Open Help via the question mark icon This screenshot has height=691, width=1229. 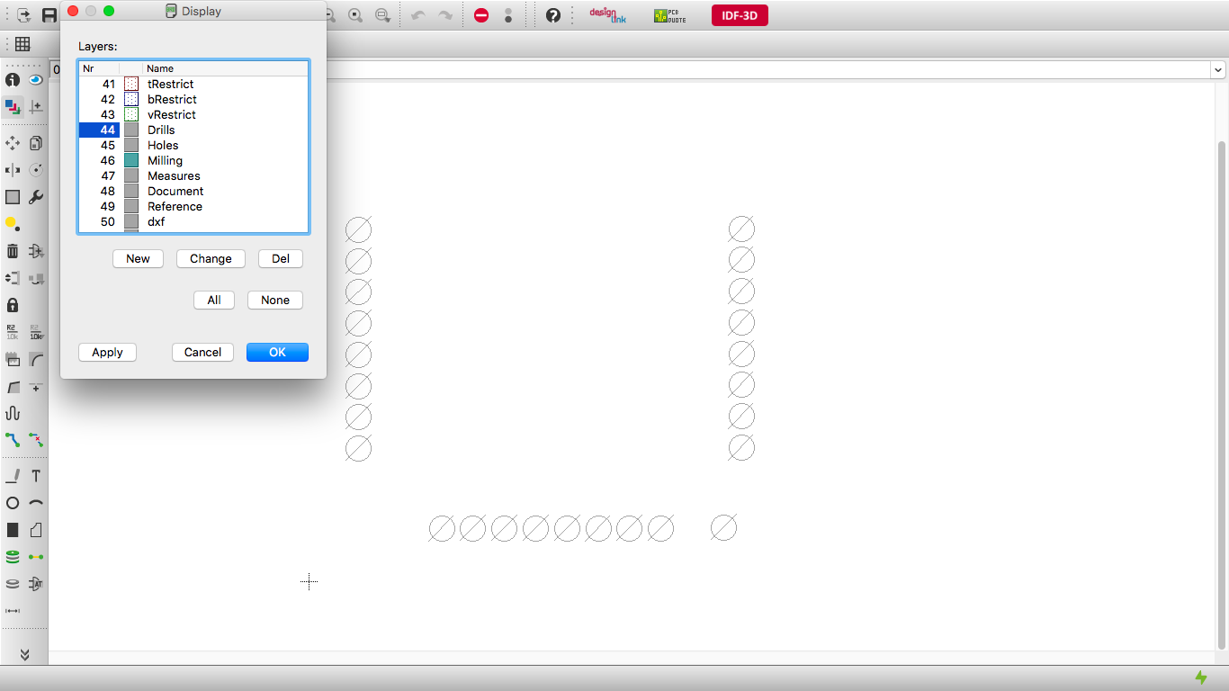[553, 15]
